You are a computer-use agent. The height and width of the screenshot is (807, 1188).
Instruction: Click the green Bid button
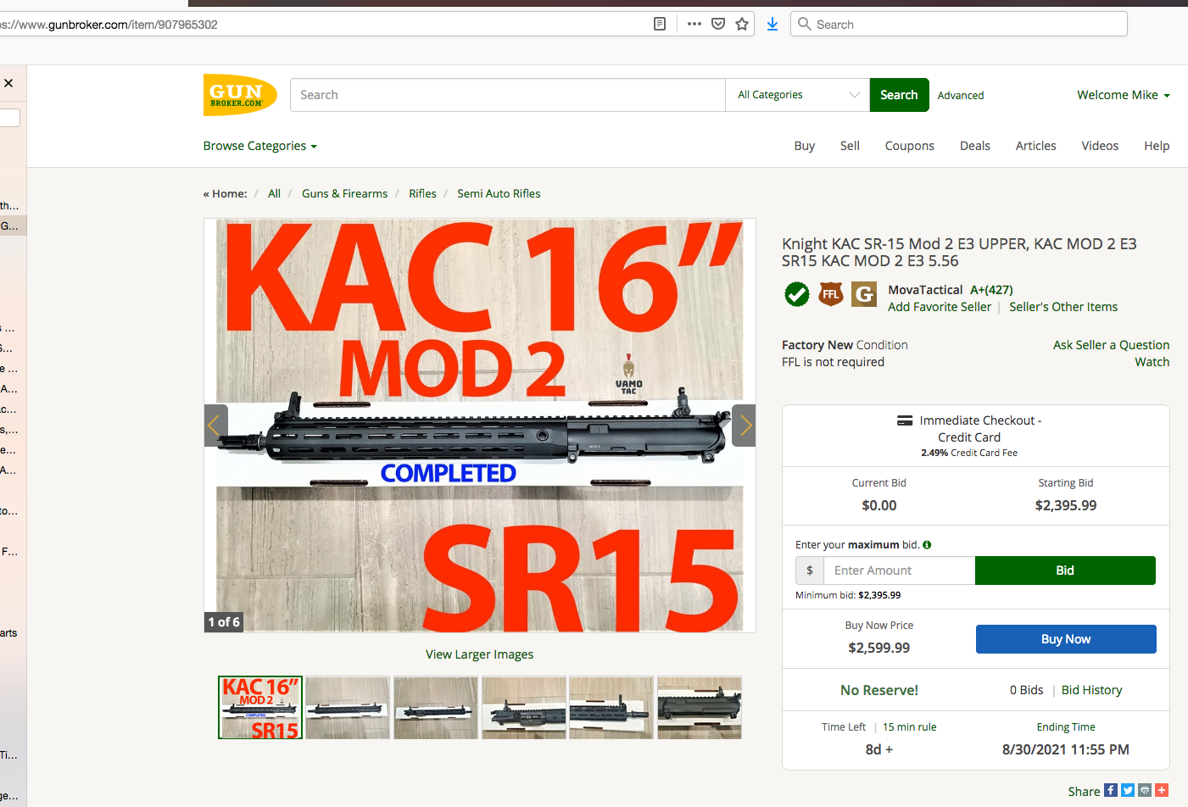coord(1065,570)
